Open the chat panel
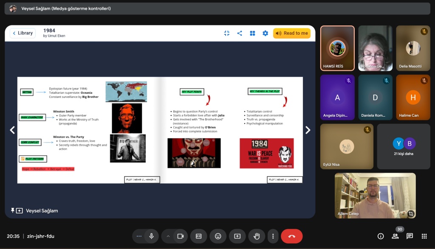 (x=410, y=236)
